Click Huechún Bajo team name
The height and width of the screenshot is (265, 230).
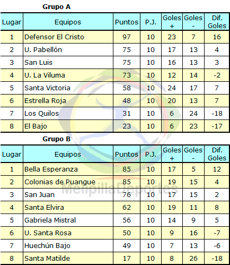47,246
